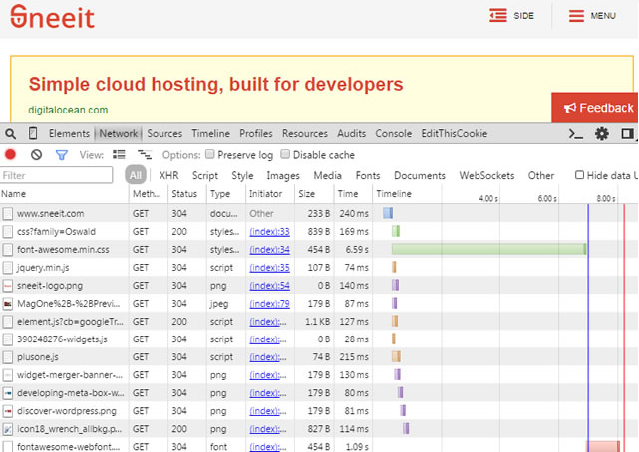Screen dimensions: 639x452
Task: Toggle device mode phone icon
Action: (x=33, y=133)
